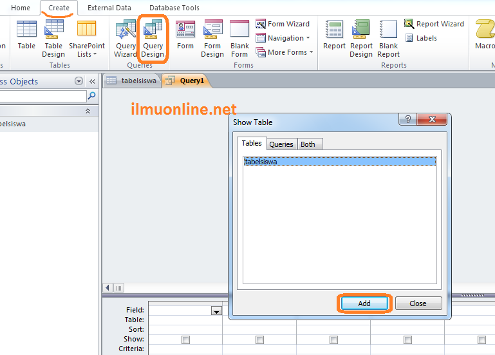Click the Labels report option
495x355 pixels.
[421, 38]
